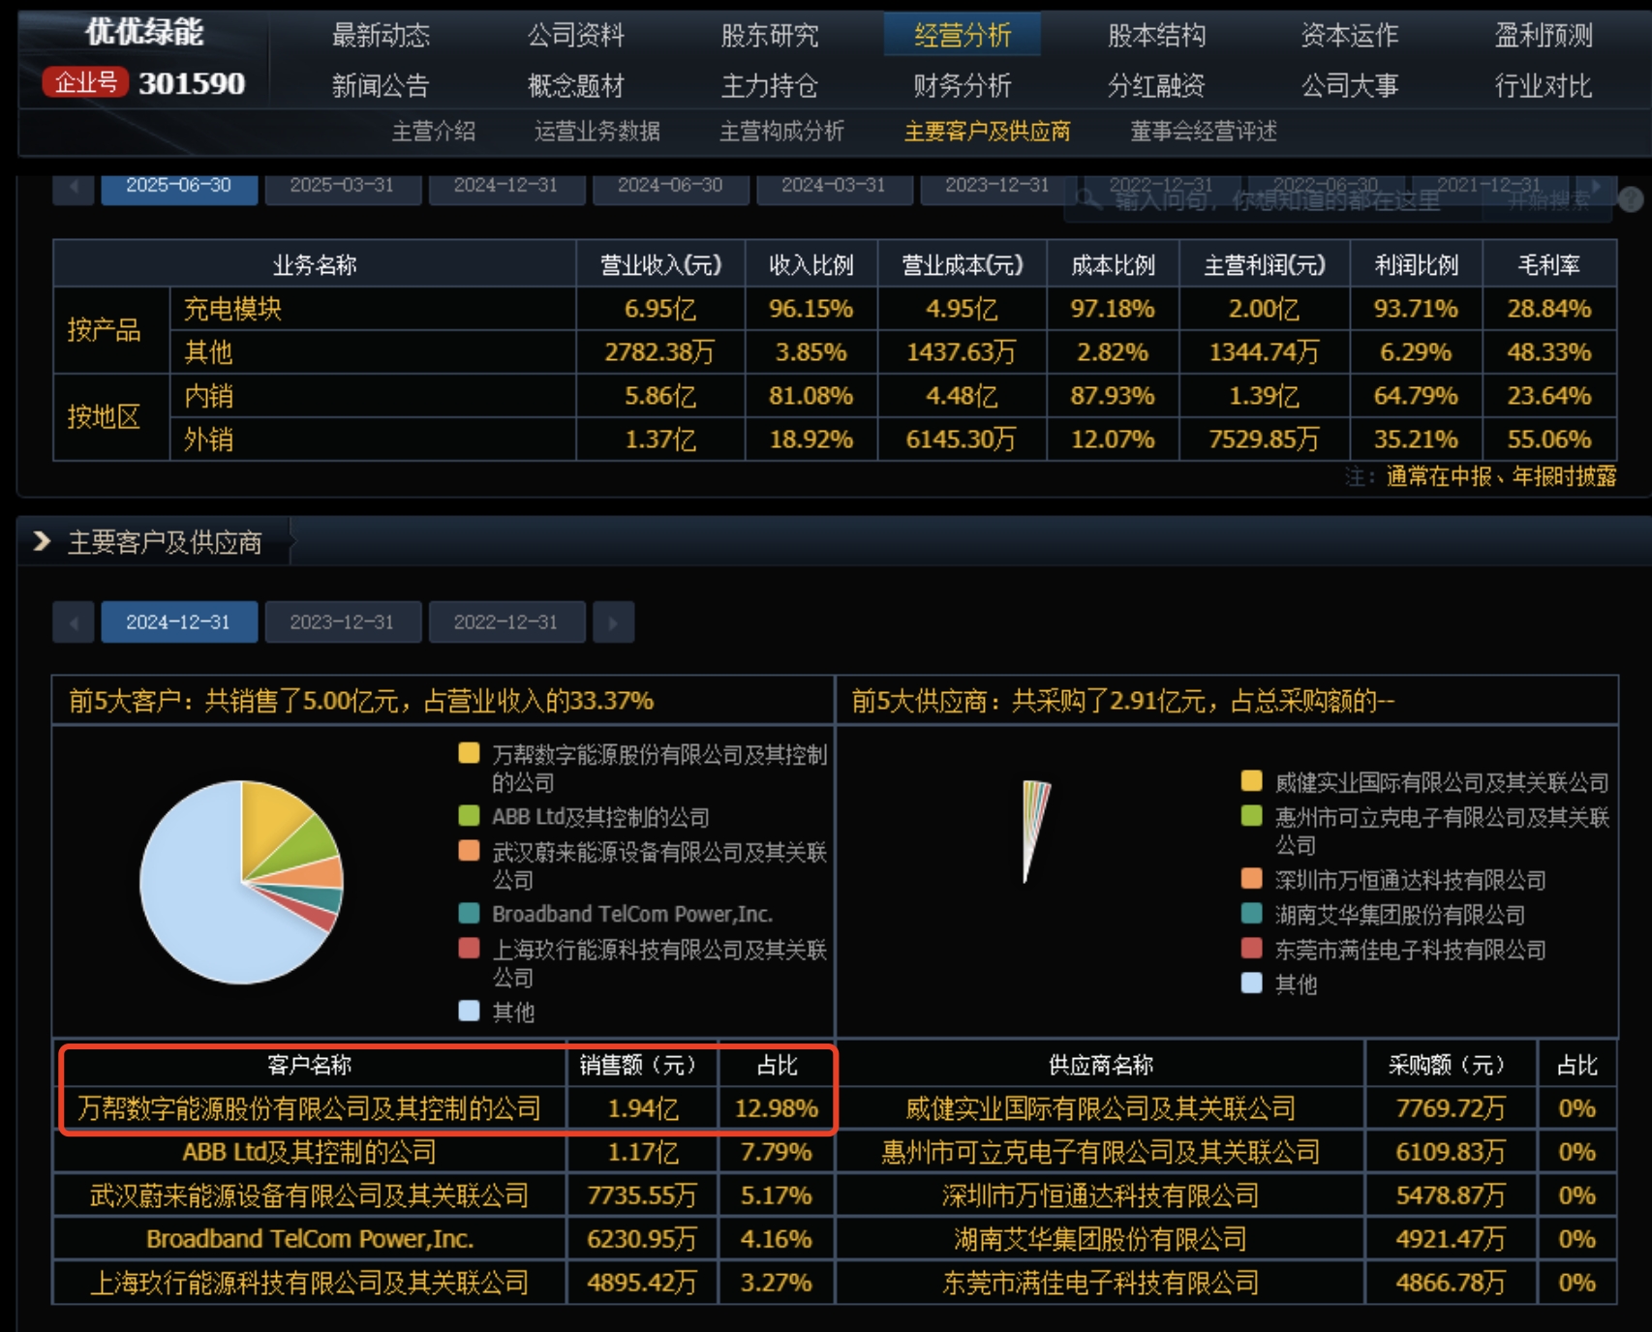Click customer row 上海玖行能源科技有限公司及其关联公司
The image size is (1652, 1332).
point(310,1283)
